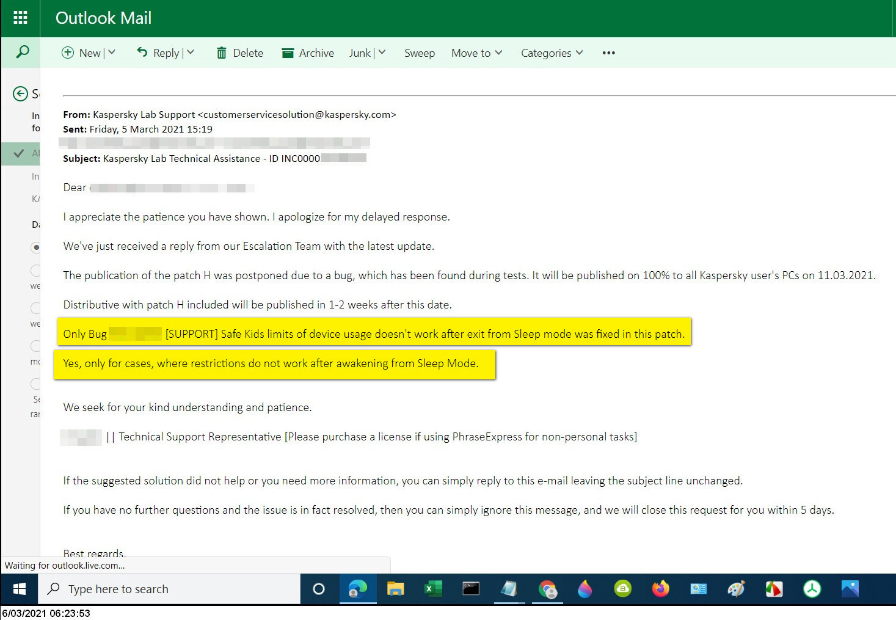This screenshot has width=896, height=620.
Task: Open Command Prompt from taskbar
Action: (x=471, y=589)
